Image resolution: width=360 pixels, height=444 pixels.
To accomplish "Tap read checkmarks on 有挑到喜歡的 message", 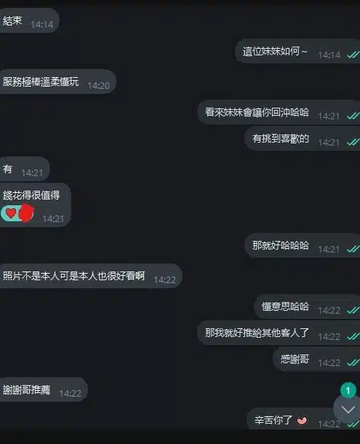I will 353,142.
